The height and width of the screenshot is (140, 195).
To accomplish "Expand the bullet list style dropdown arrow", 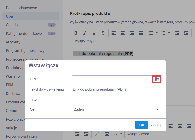I will point(157,33).
